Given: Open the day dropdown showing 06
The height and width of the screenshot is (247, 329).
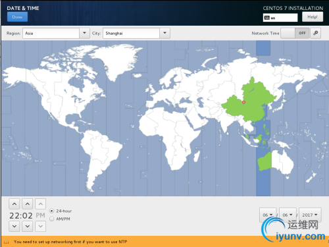Looking at the screenshot, I should pos(288,215).
